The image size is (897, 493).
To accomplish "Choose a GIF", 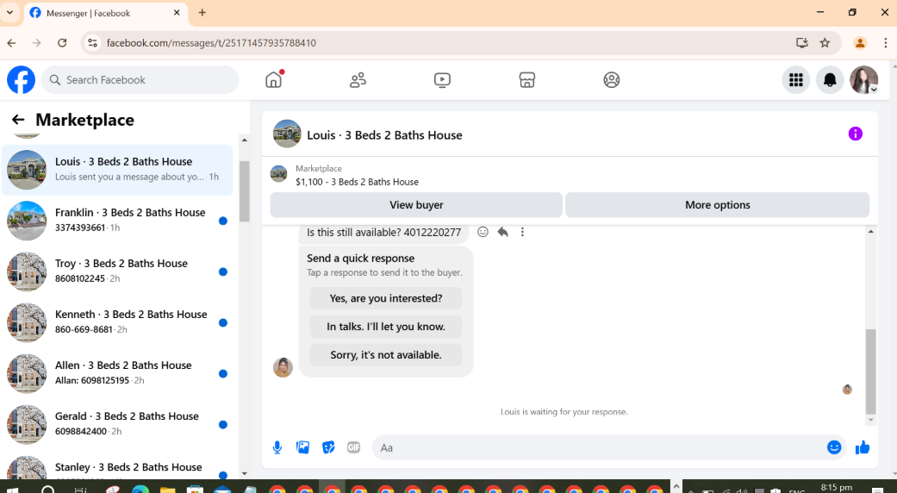I will pyautogui.click(x=353, y=448).
